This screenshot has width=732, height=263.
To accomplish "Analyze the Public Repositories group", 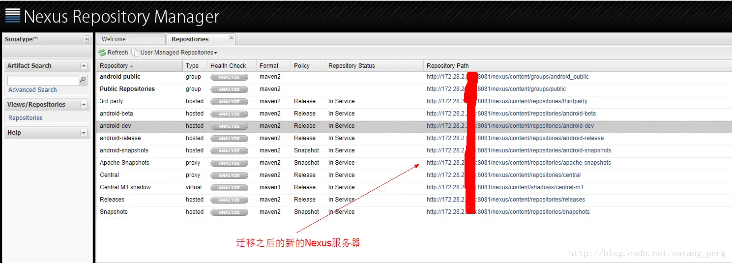I will [229, 89].
